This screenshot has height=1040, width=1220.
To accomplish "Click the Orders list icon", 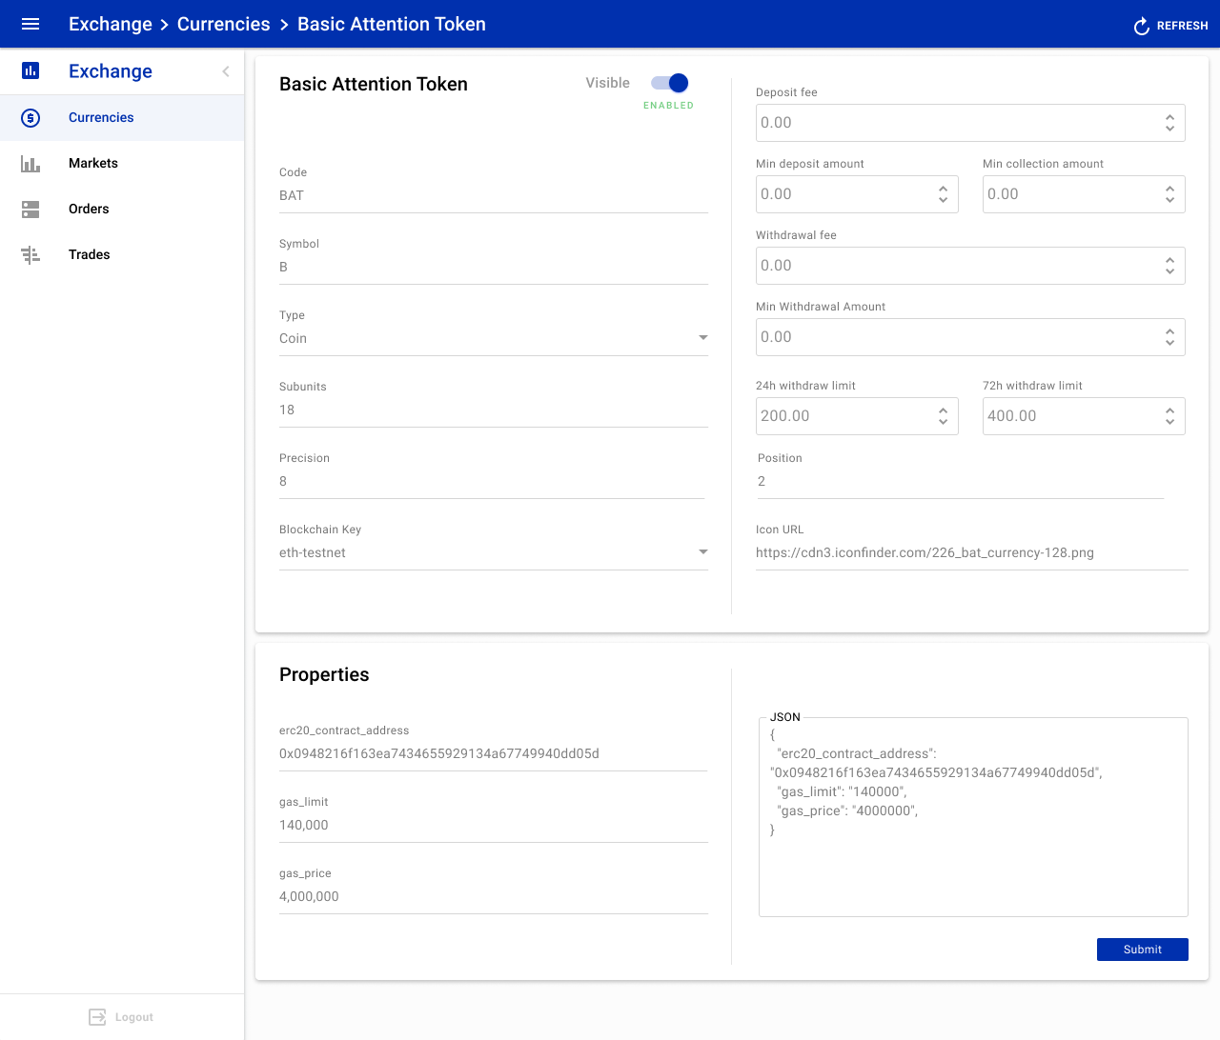I will point(30,210).
